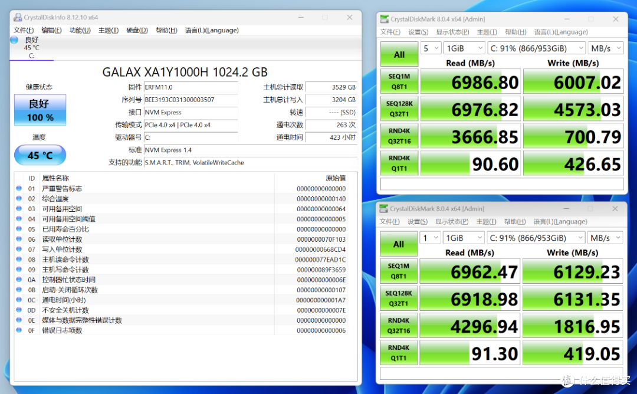Open 语言 Language menu in CrystalDiskInfo

pyautogui.click(x=212, y=31)
